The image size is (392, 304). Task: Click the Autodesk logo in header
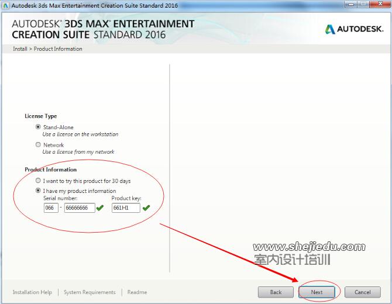coord(354,29)
